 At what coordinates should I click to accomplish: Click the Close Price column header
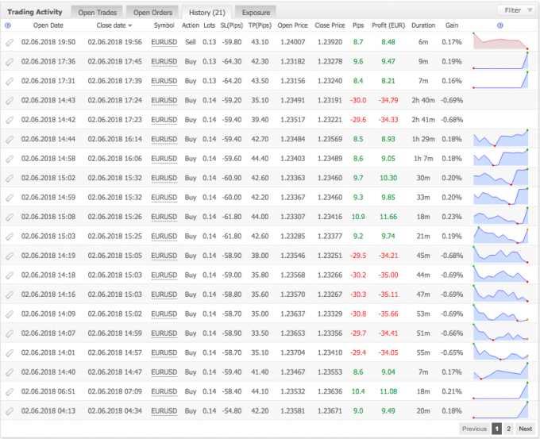(330, 25)
